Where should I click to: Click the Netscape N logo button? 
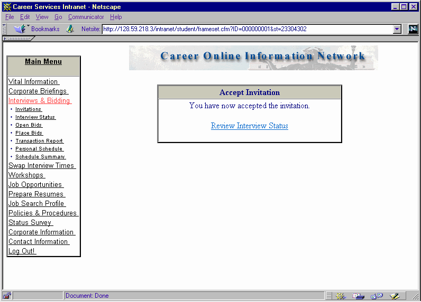pyautogui.click(x=413, y=29)
